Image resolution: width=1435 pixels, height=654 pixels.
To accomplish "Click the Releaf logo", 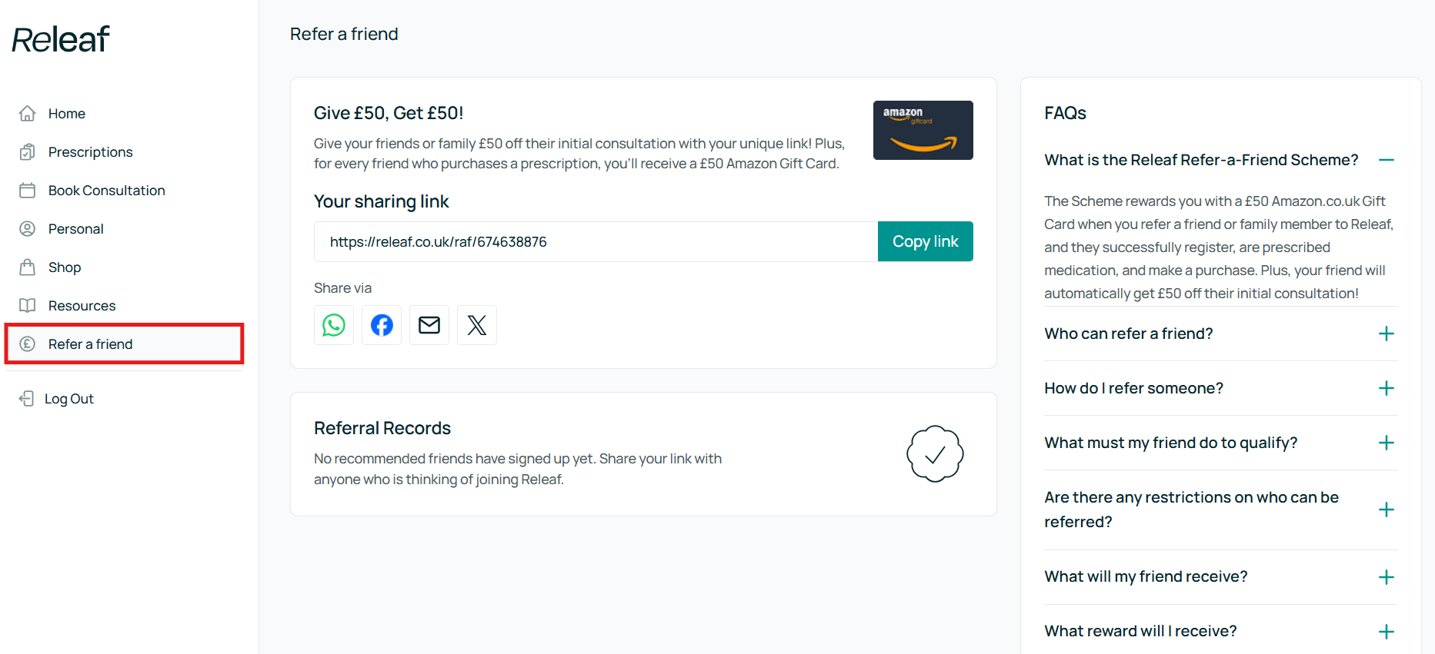I will click(61, 39).
